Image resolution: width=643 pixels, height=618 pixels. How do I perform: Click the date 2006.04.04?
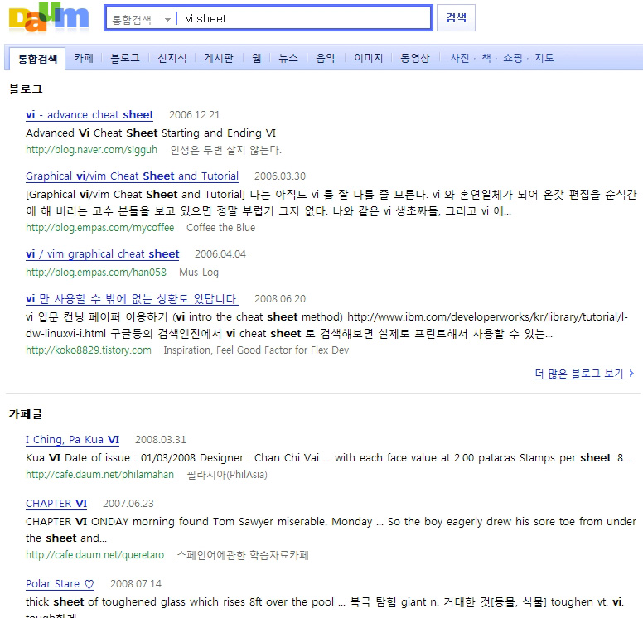(220, 254)
